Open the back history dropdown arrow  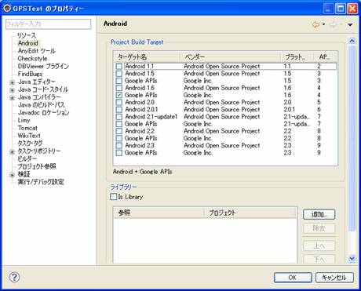coord(323,24)
